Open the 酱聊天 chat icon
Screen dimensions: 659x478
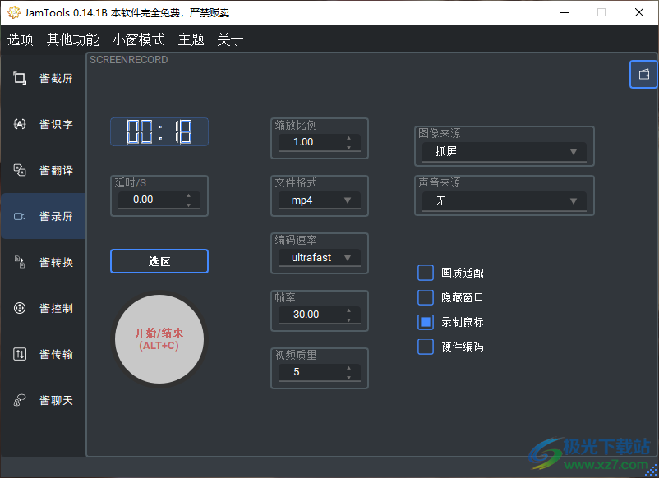click(20, 400)
